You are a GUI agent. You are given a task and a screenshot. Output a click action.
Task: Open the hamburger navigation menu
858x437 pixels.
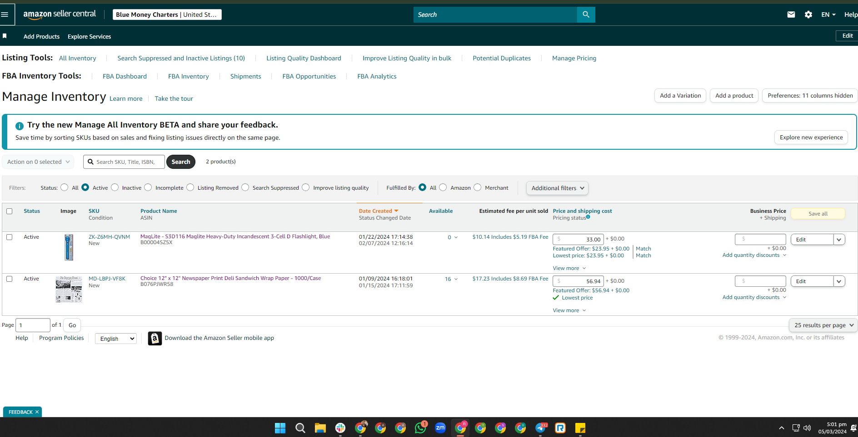coord(5,15)
